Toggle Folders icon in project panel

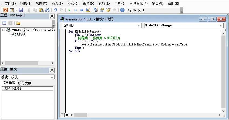coord(18,23)
